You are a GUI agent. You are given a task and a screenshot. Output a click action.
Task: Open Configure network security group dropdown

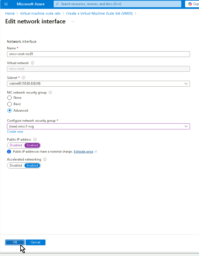98,126
